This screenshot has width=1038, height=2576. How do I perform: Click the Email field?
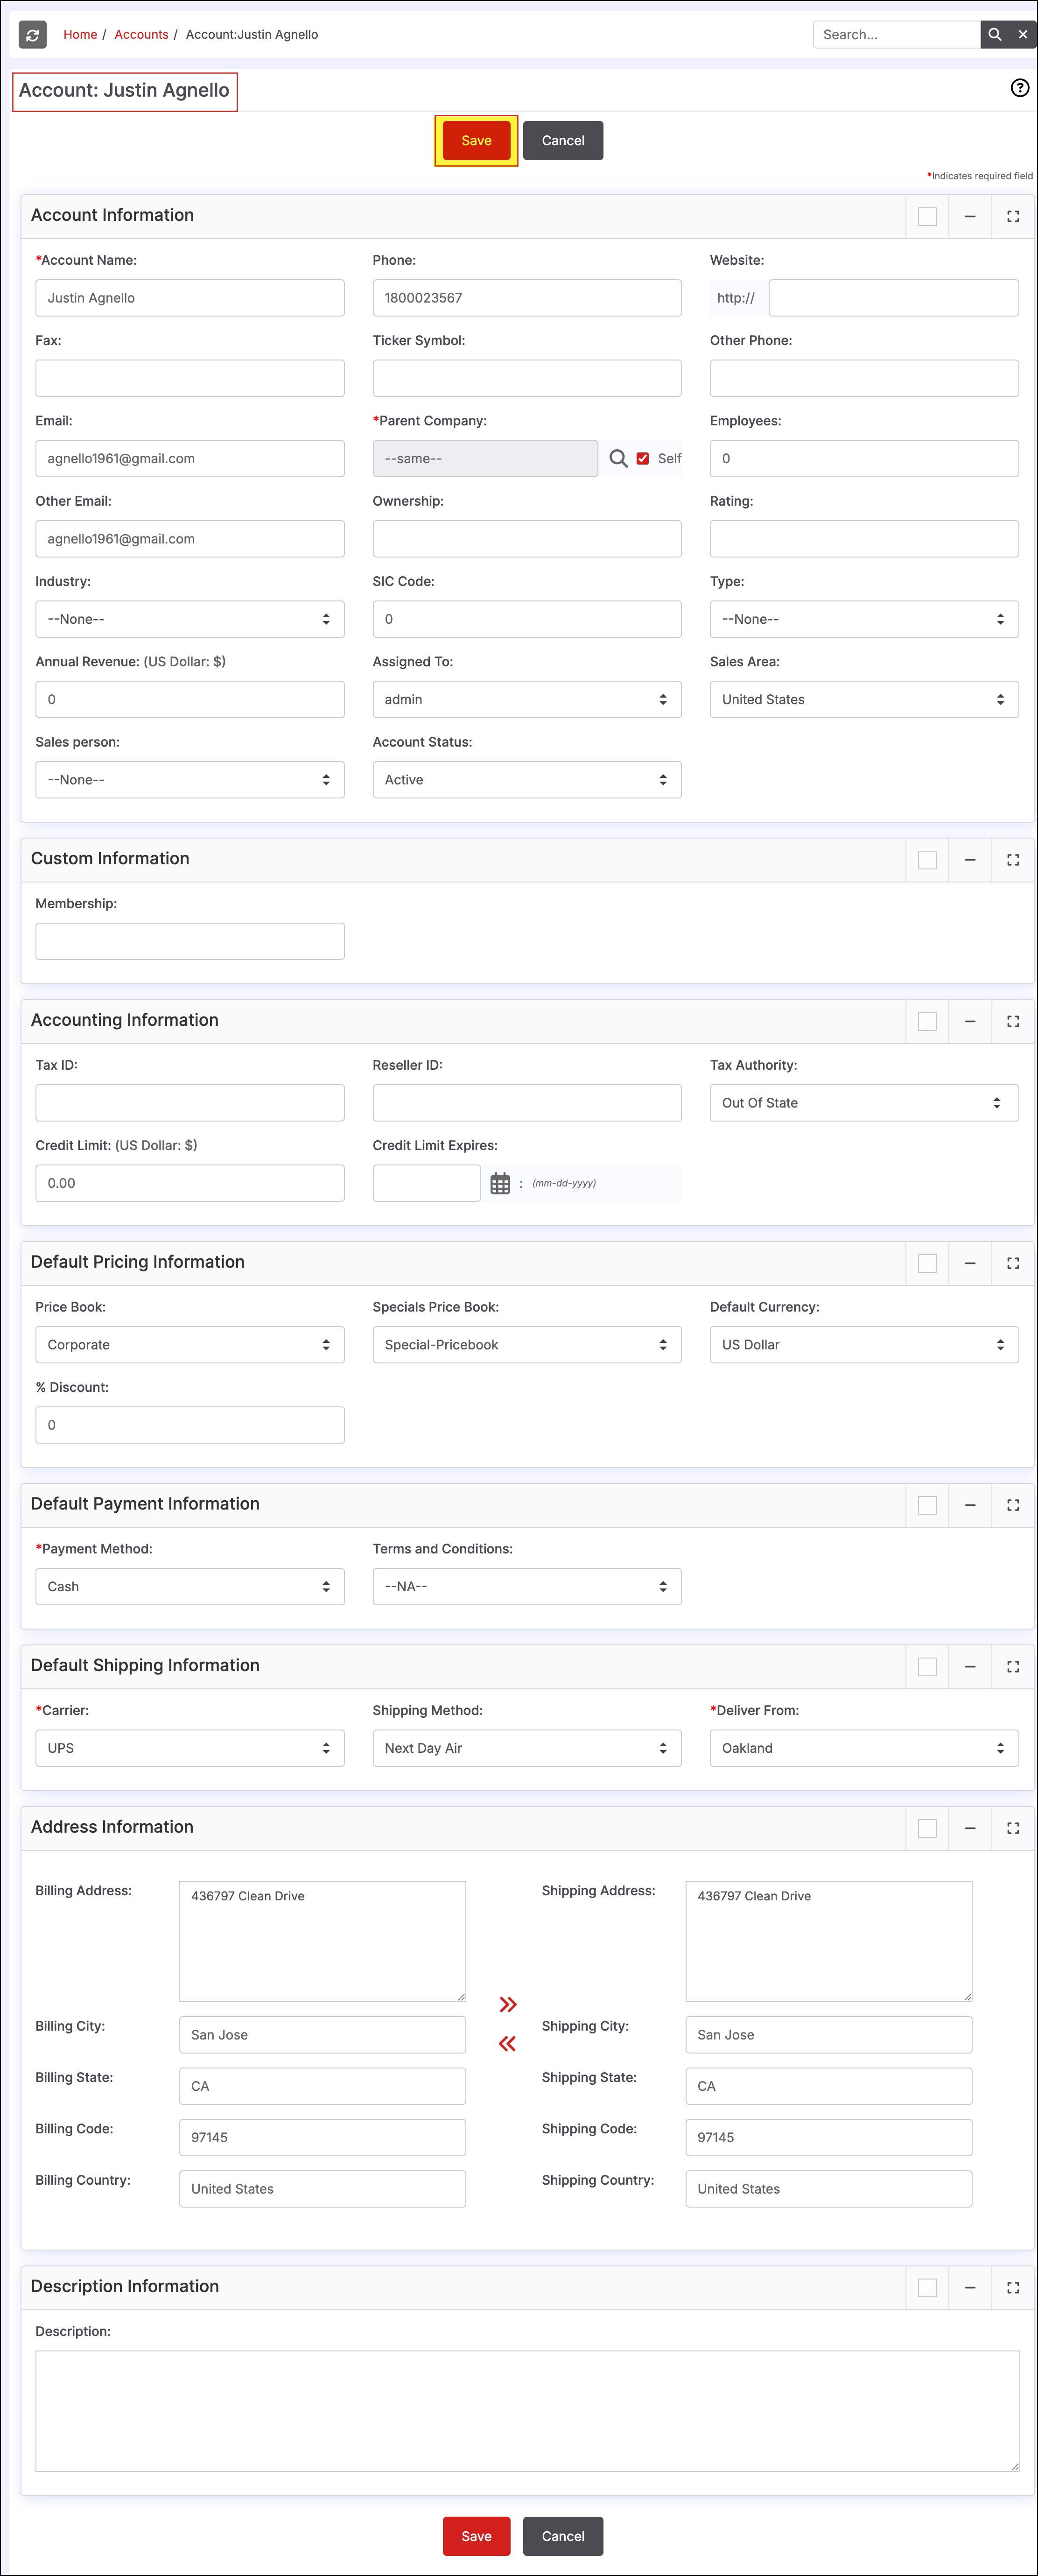(190, 458)
